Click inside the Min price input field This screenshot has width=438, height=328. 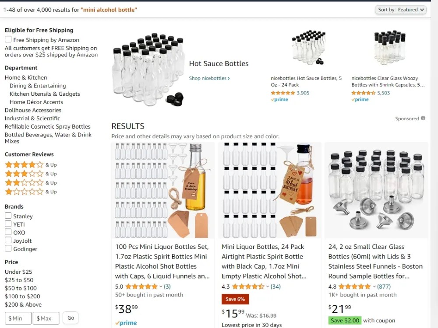pos(18,318)
